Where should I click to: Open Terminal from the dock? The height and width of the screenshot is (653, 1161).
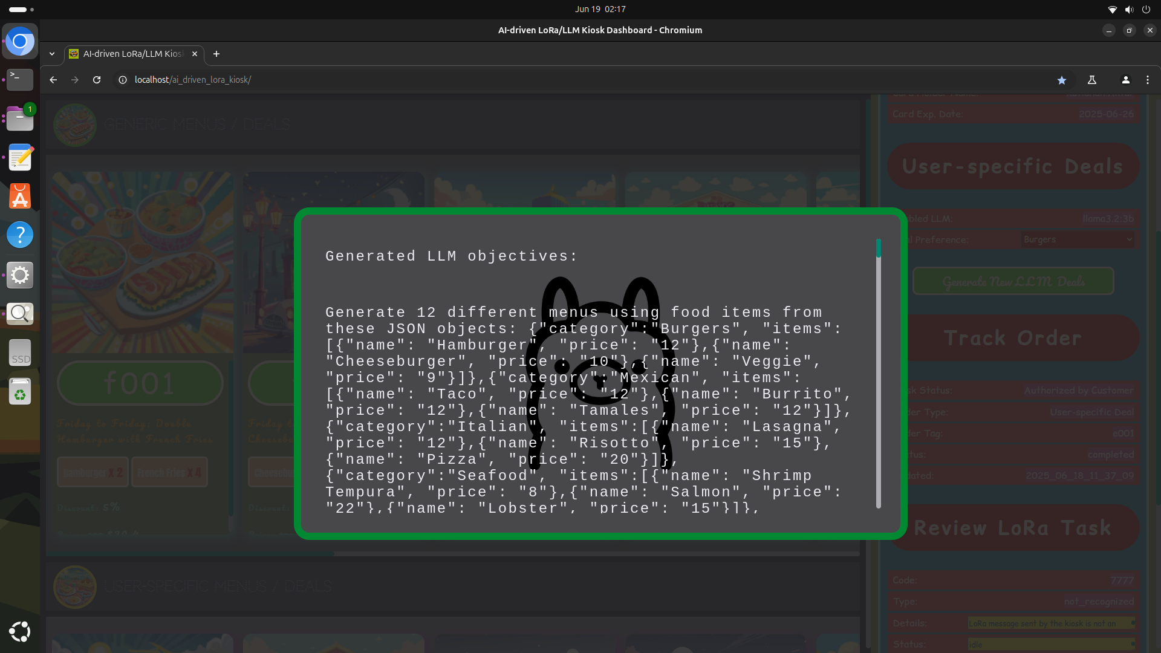(x=20, y=79)
